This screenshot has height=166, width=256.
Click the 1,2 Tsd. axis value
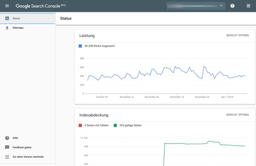84,138
